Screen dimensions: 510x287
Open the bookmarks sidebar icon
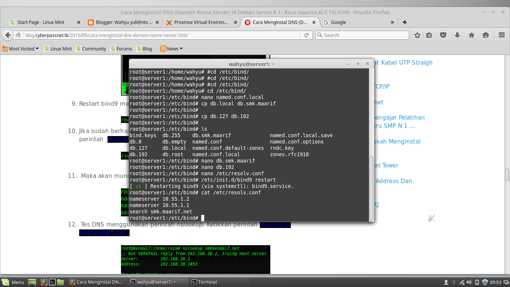tap(429, 35)
